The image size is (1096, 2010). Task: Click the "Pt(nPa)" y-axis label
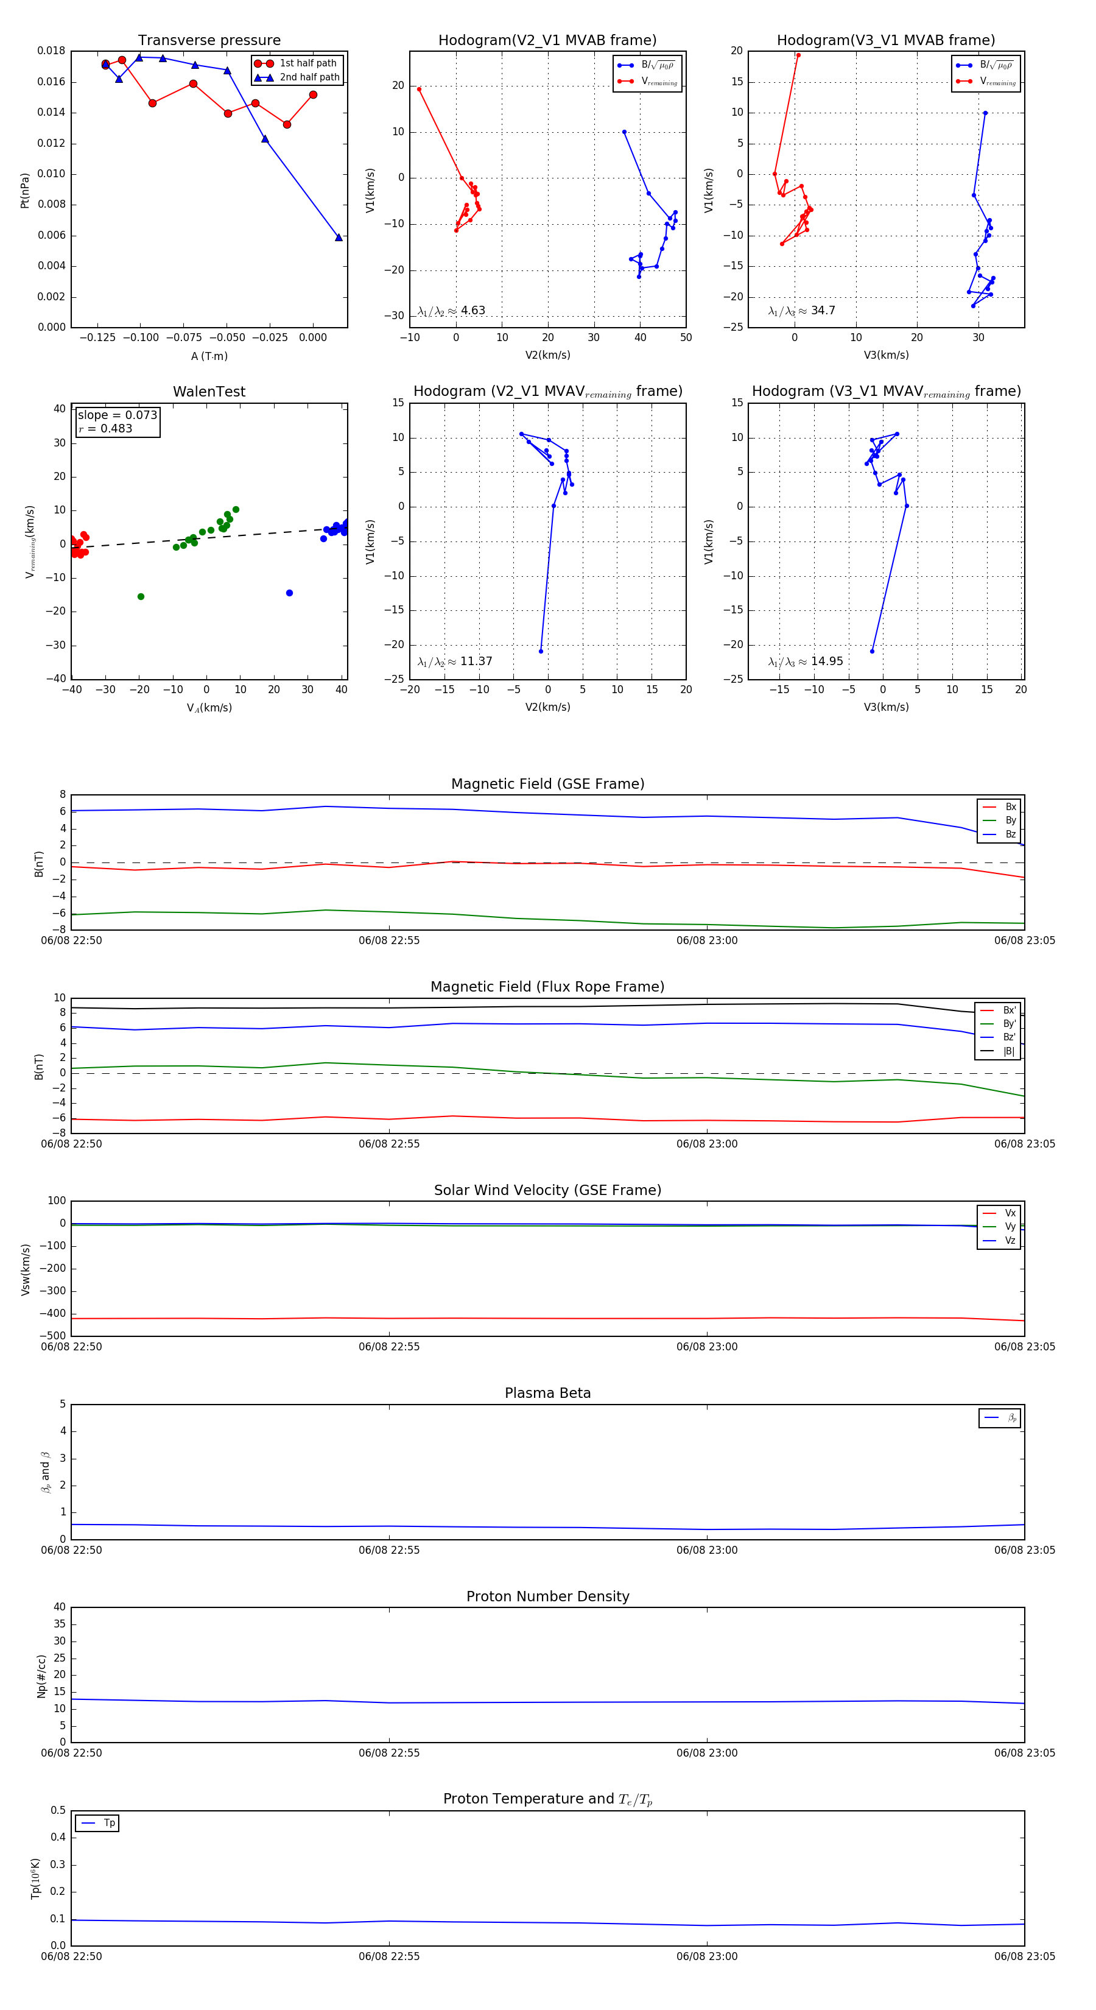(25, 191)
